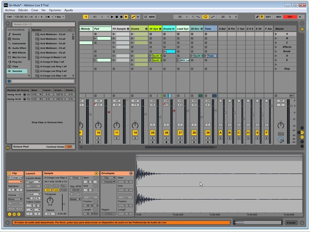
Task: Start playback with the Play button
Action: tap(112, 17)
